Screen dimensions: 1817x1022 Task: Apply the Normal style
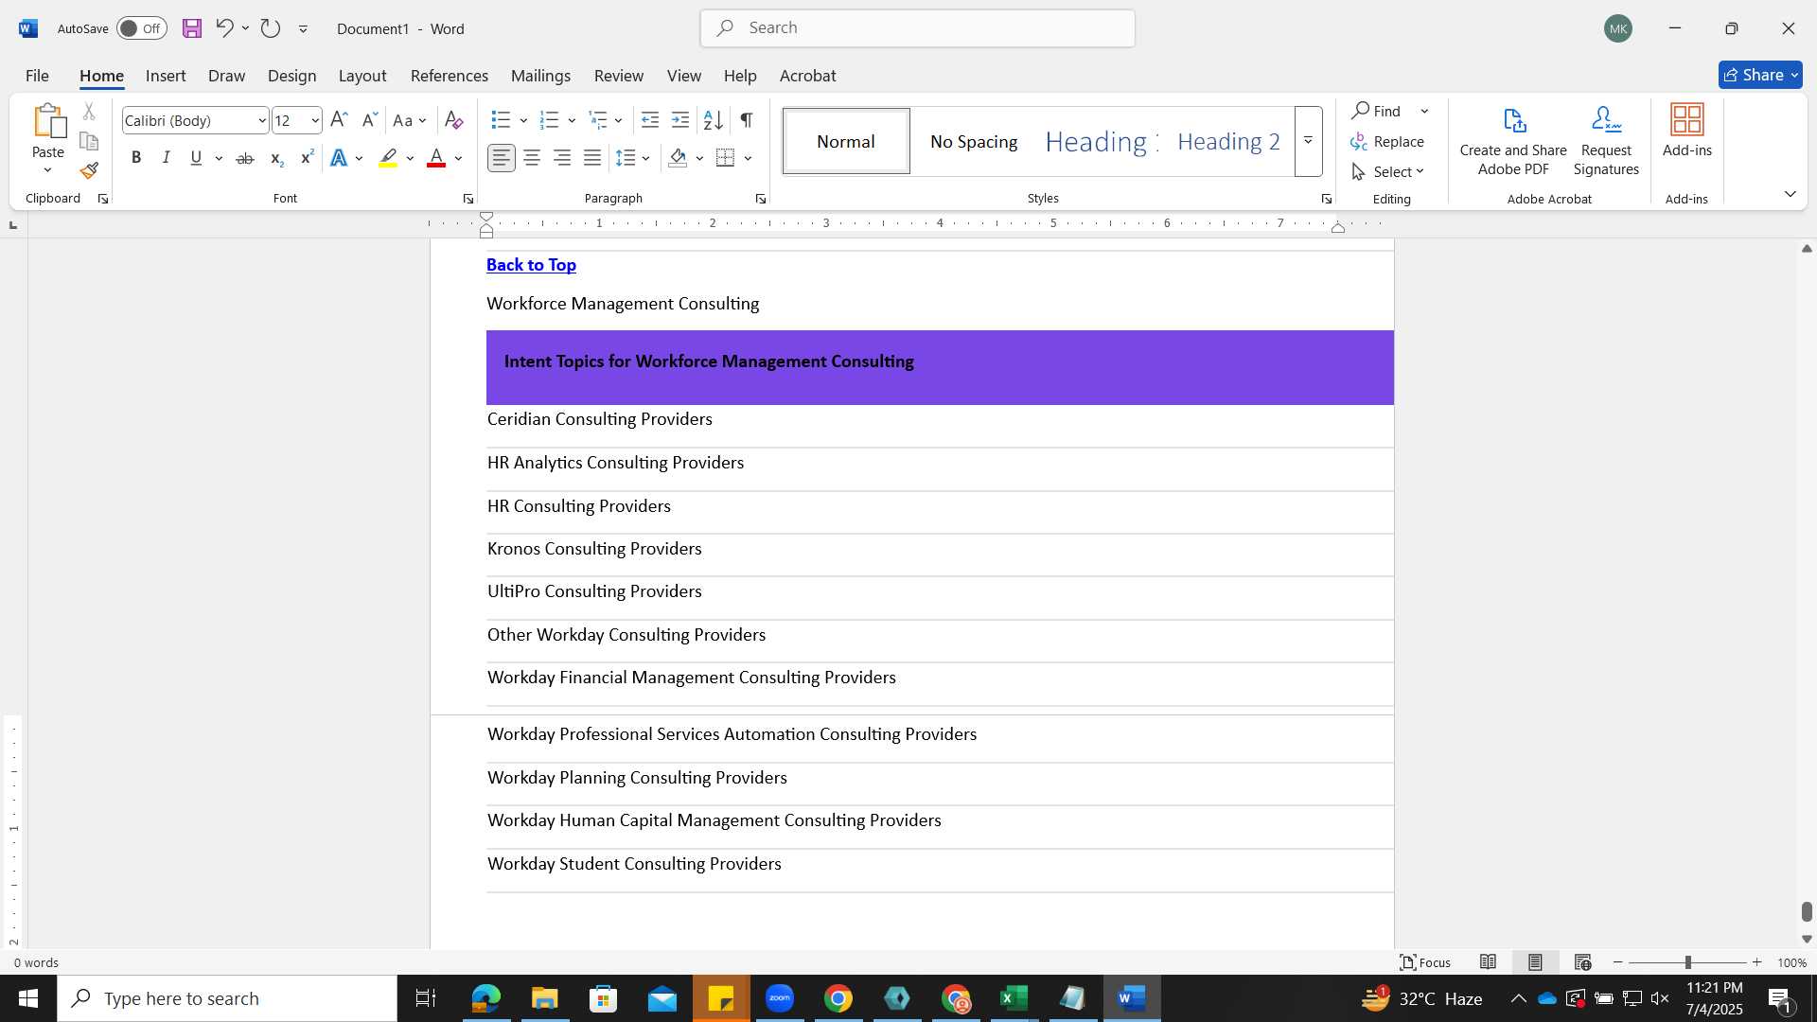tap(846, 141)
